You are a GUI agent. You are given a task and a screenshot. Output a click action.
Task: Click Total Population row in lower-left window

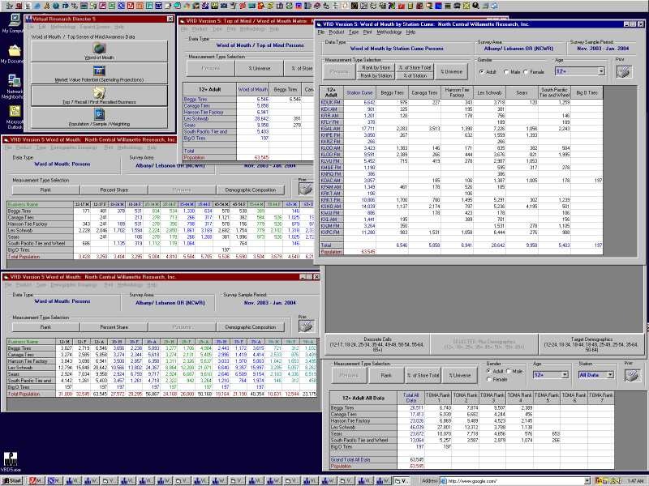pyautogui.click(x=161, y=394)
